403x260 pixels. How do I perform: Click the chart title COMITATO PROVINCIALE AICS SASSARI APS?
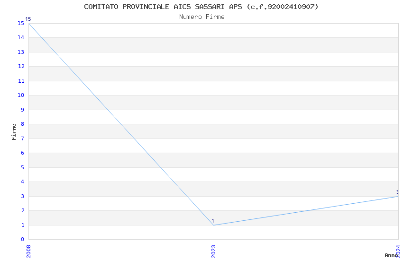(x=201, y=7)
